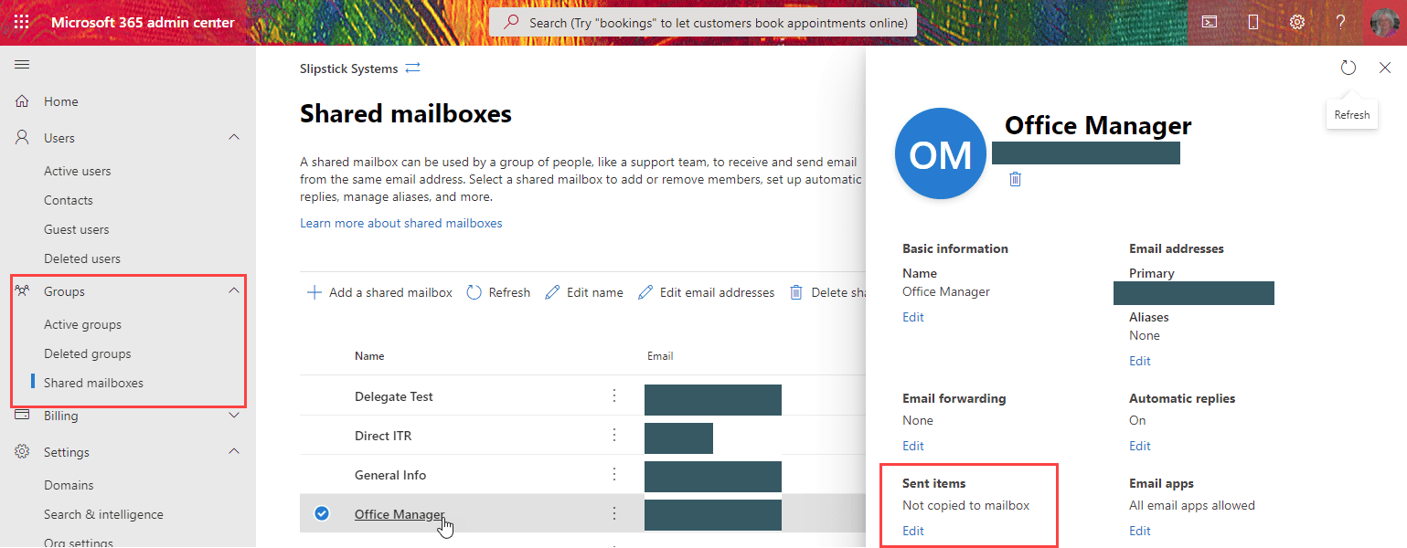Image resolution: width=1407 pixels, height=548 pixels.
Task: Open more actions for Direct ITR
Action: point(614,436)
